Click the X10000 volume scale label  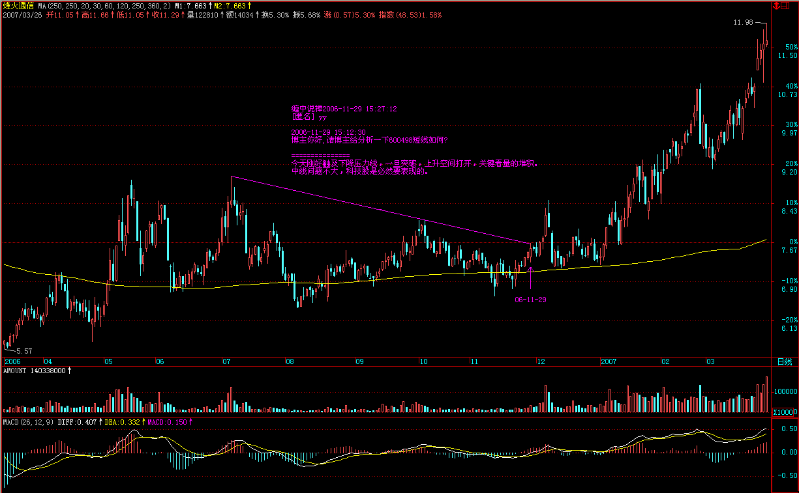(x=785, y=412)
